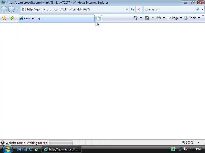
Task: Click the zoom level 100% button
Action: [x=188, y=143]
